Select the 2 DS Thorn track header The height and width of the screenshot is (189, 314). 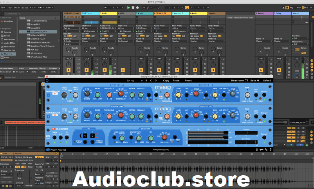(x=90, y=13)
